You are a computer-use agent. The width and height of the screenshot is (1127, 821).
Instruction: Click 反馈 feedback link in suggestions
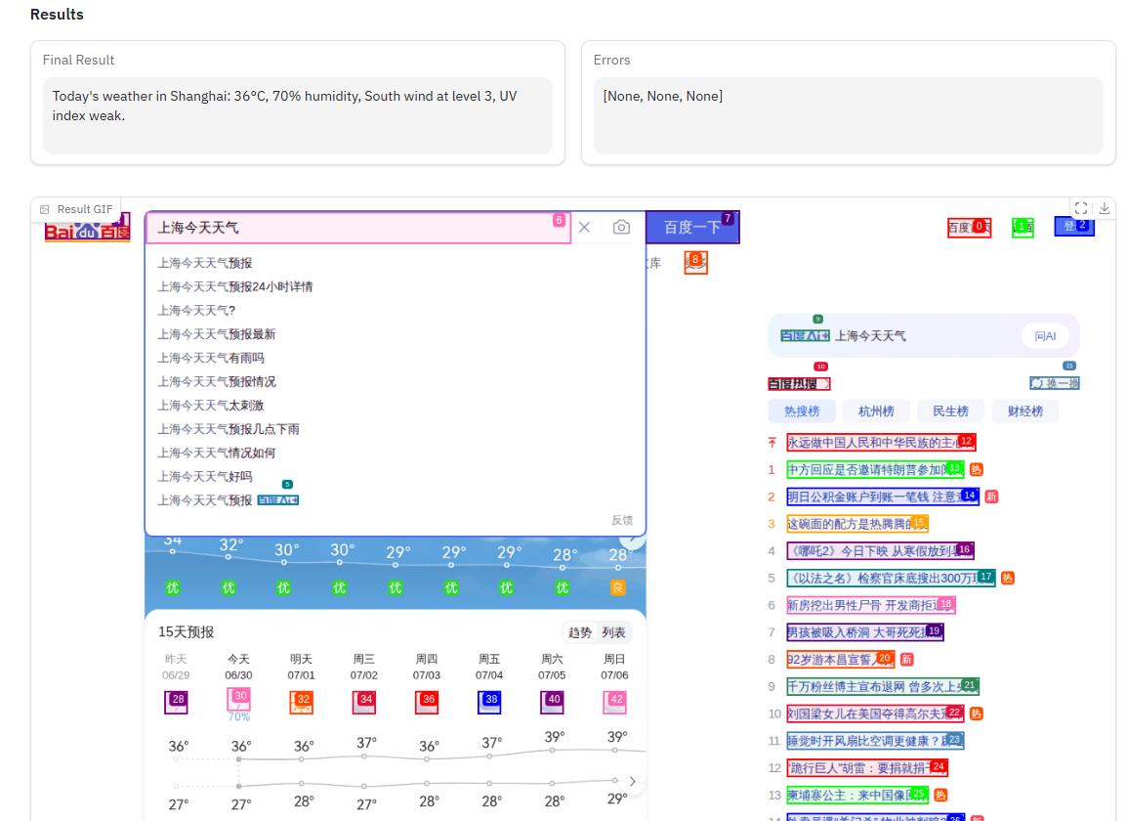click(622, 520)
